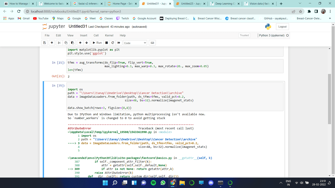335x188 pixels.
Task: Open the Kernel menu
Action: (109, 35)
